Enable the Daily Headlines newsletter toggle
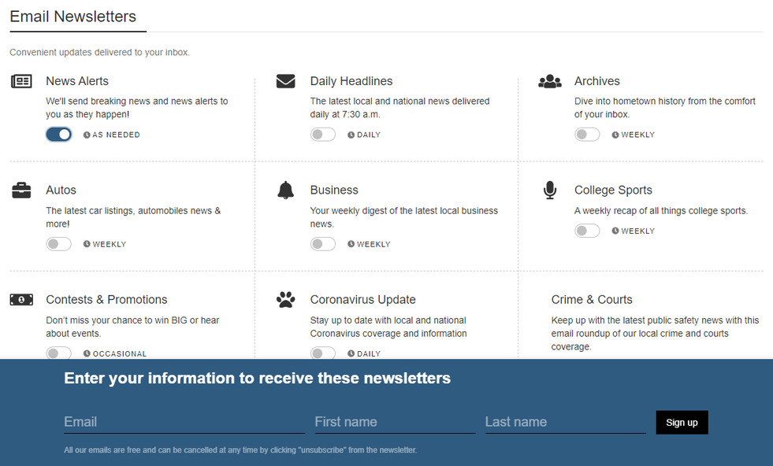 (x=323, y=135)
